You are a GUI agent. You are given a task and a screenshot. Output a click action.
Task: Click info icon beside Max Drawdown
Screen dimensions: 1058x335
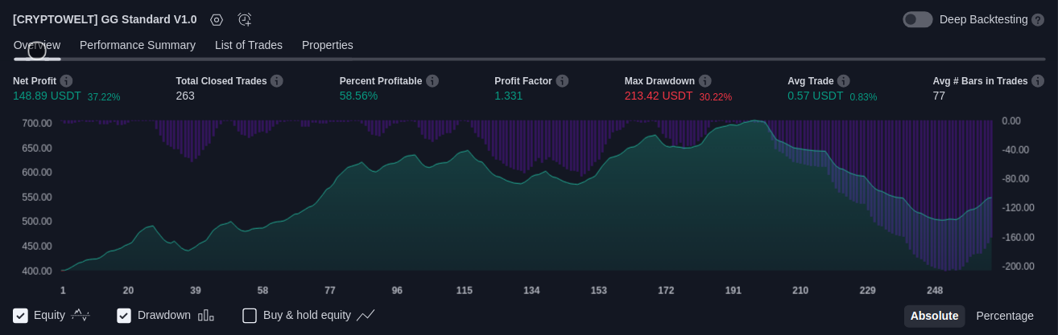705,81
